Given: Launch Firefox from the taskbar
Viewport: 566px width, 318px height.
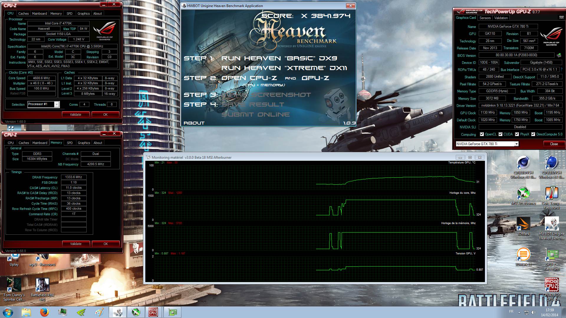Looking at the screenshot, I should pyautogui.click(x=45, y=312).
